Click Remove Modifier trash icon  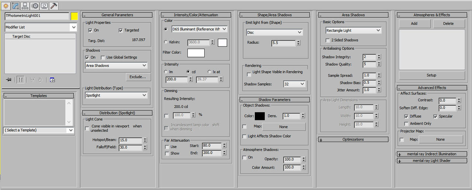(x=40, y=80)
